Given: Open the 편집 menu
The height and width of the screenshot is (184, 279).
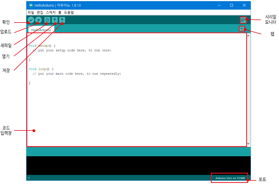Looking at the screenshot, I should (x=40, y=12).
